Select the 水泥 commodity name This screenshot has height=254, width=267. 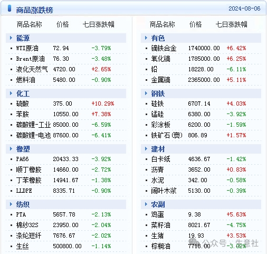click(157, 180)
